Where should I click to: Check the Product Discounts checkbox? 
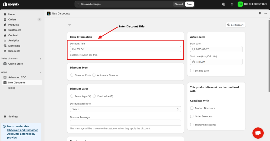coord(192,108)
